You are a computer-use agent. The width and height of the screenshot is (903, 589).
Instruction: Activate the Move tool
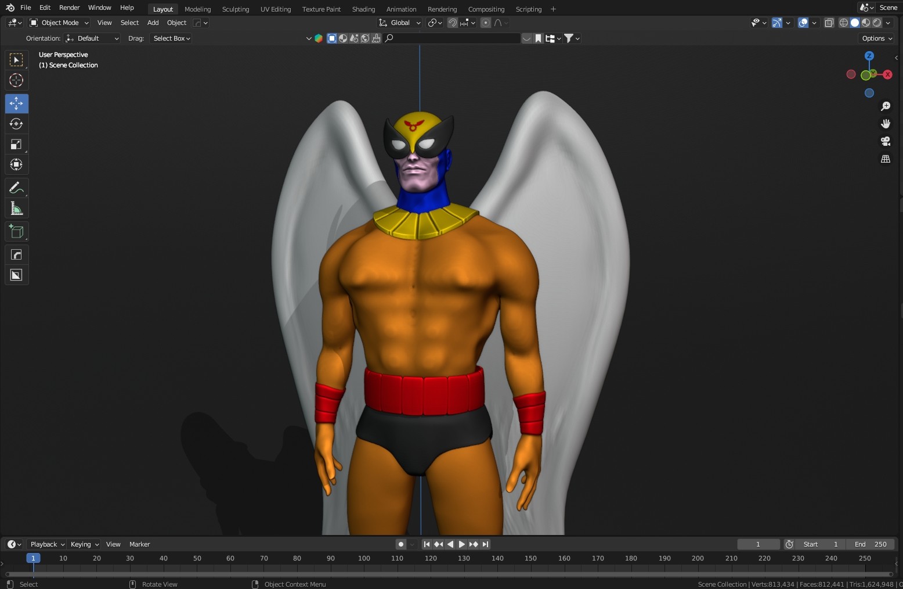click(x=16, y=103)
